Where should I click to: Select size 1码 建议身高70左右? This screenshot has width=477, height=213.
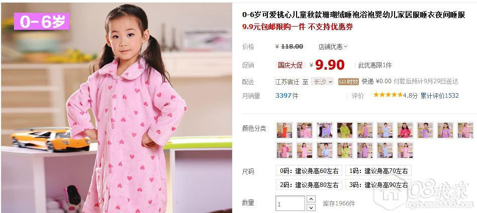pyautogui.click(x=378, y=170)
